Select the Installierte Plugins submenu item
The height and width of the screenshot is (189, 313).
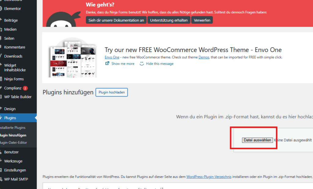pos(13,128)
